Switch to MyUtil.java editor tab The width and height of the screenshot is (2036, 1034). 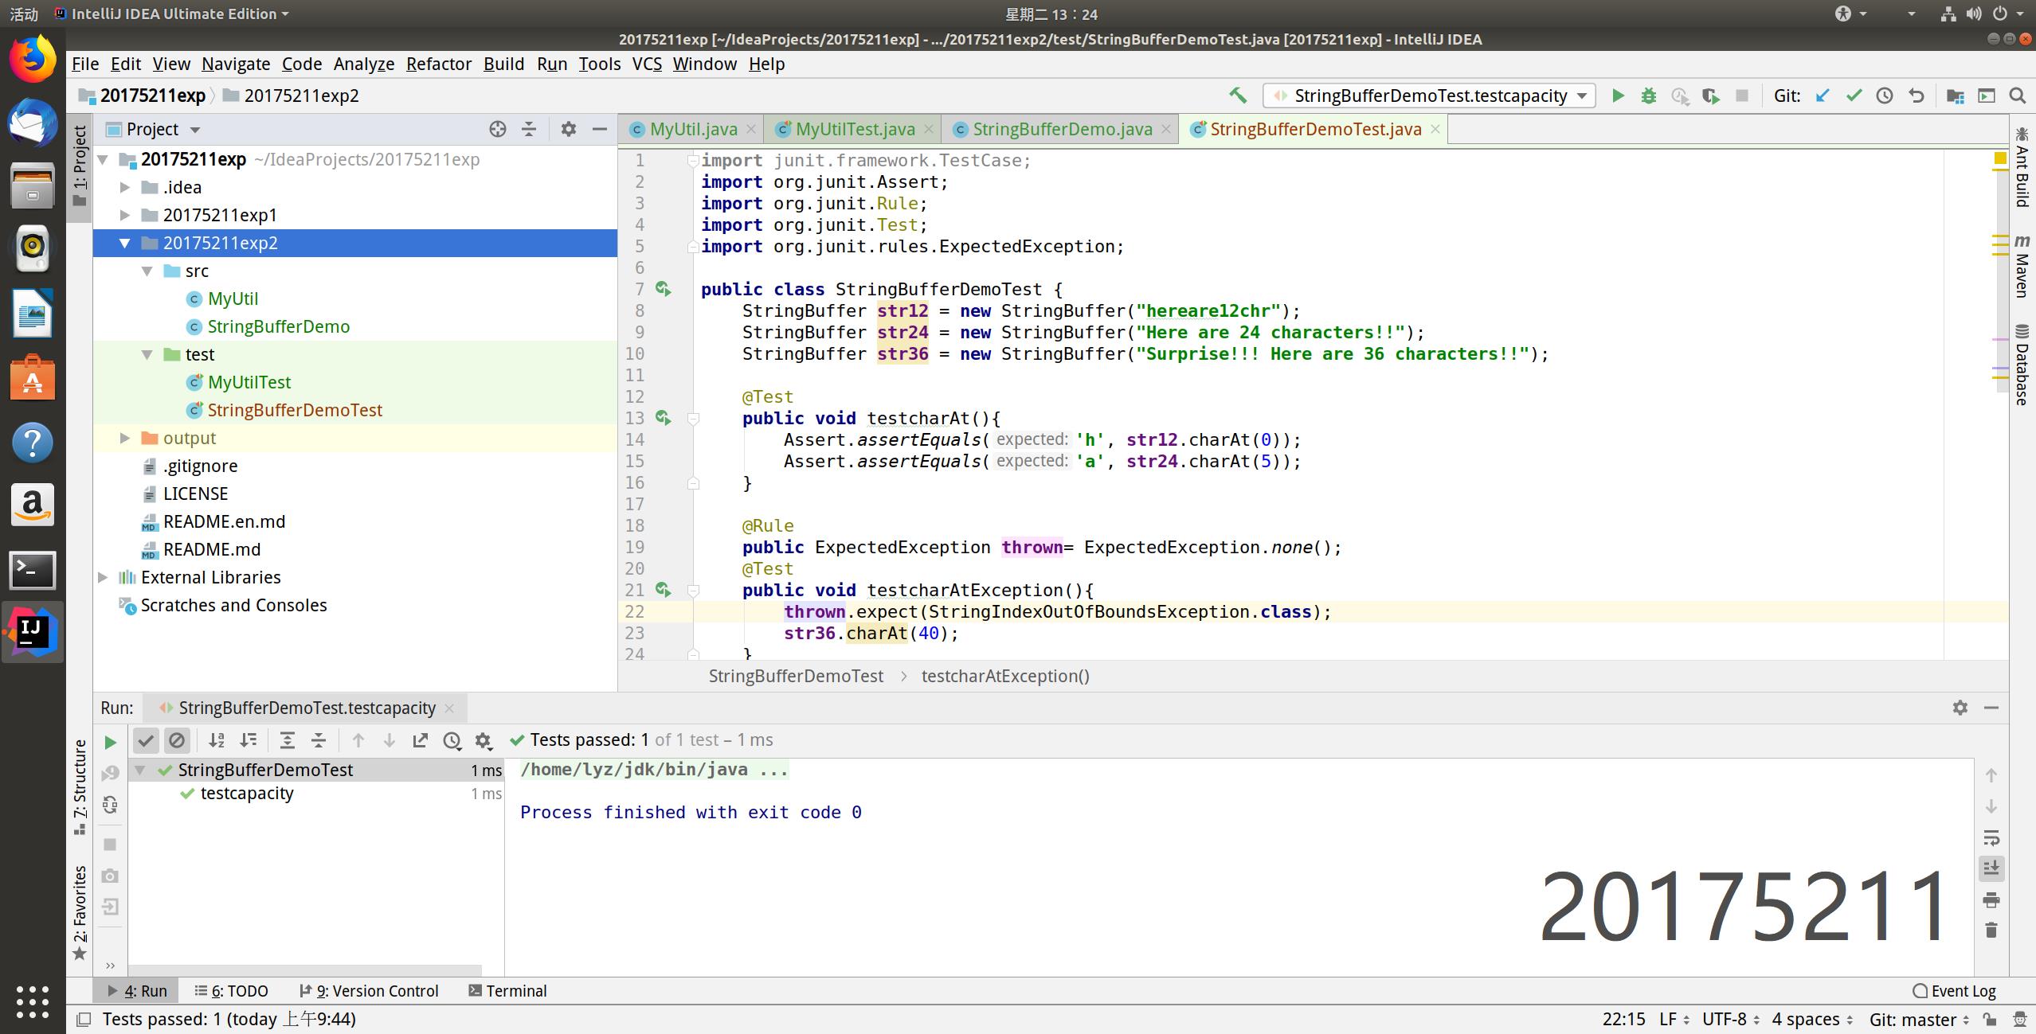(692, 129)
